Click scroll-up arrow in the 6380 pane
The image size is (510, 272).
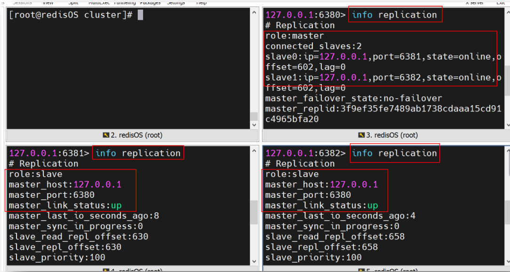click(508, 12)
